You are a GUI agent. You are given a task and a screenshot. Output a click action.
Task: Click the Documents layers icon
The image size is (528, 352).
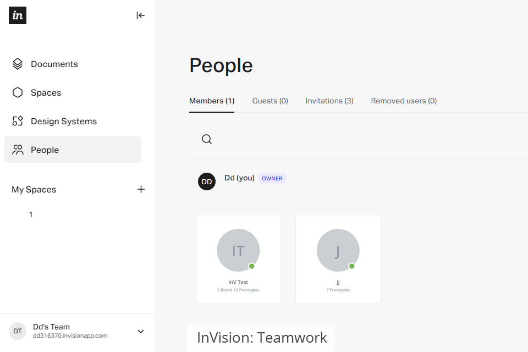(18, 64)
